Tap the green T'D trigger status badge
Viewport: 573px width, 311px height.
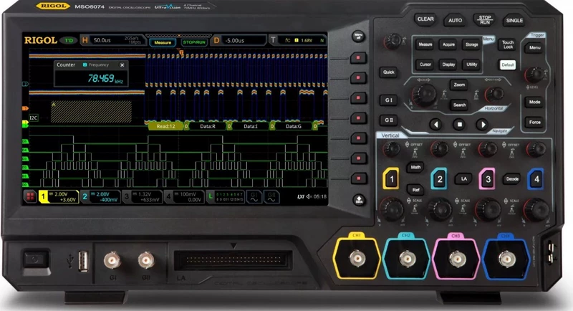click(69, 40)
